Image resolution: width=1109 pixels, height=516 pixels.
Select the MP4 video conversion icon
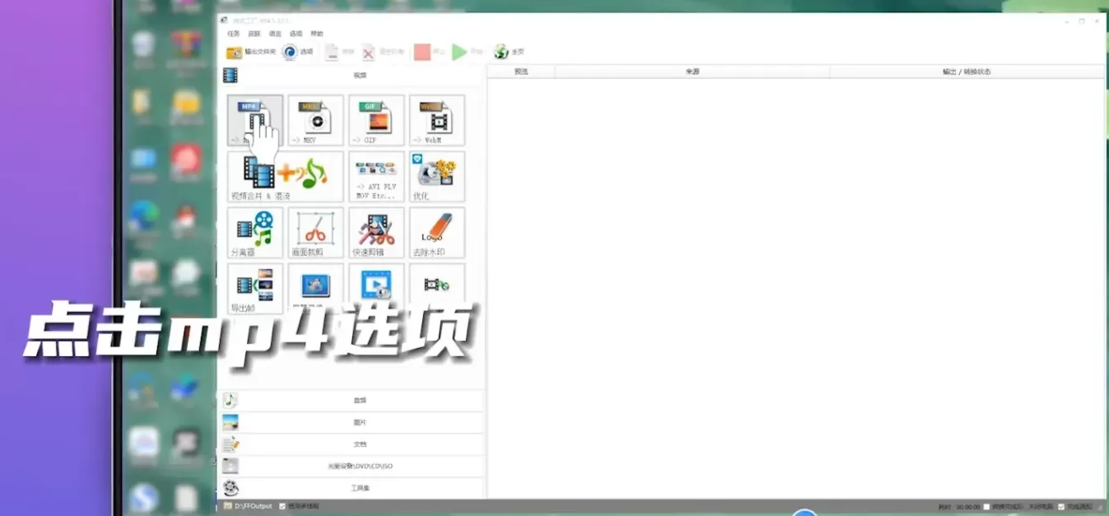click(x=255, y=120)
